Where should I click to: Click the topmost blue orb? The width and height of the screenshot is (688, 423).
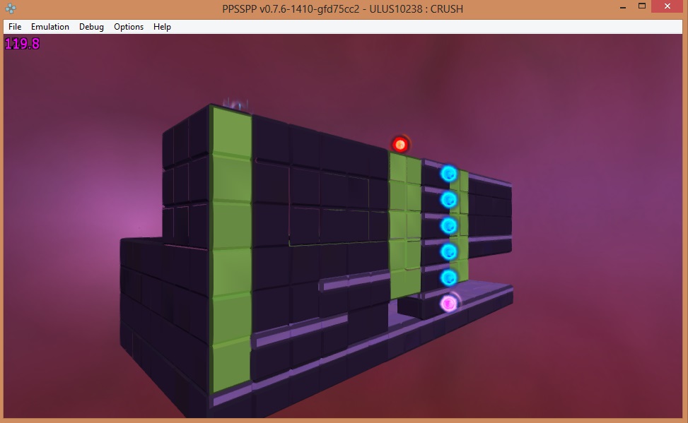[x=448, y=174]
